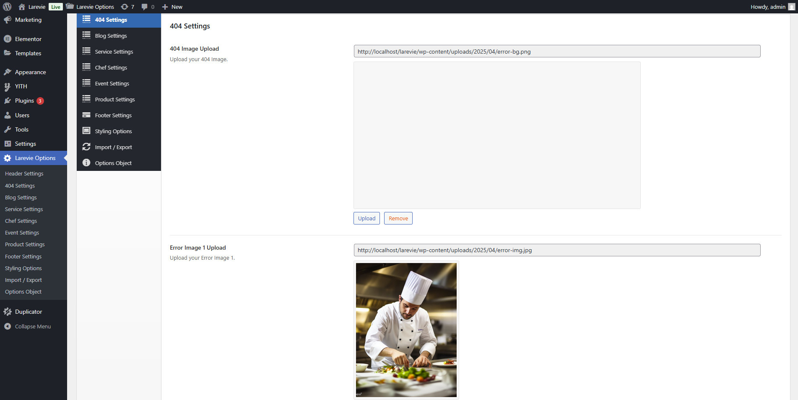Open Service Settings in the admin submenu
This screenshot has height=400, width=798.
point(24,209)
